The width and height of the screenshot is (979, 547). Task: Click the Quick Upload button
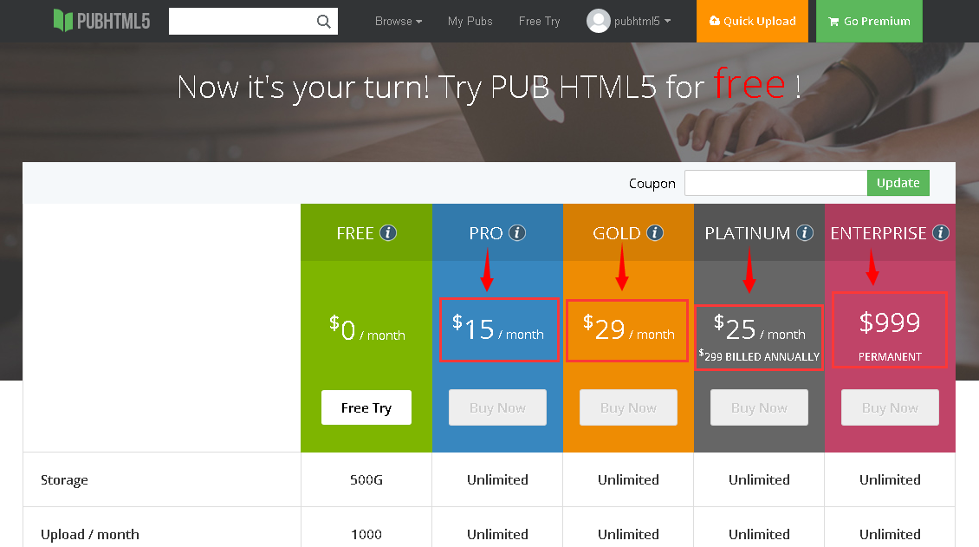(x=752, y=21)
